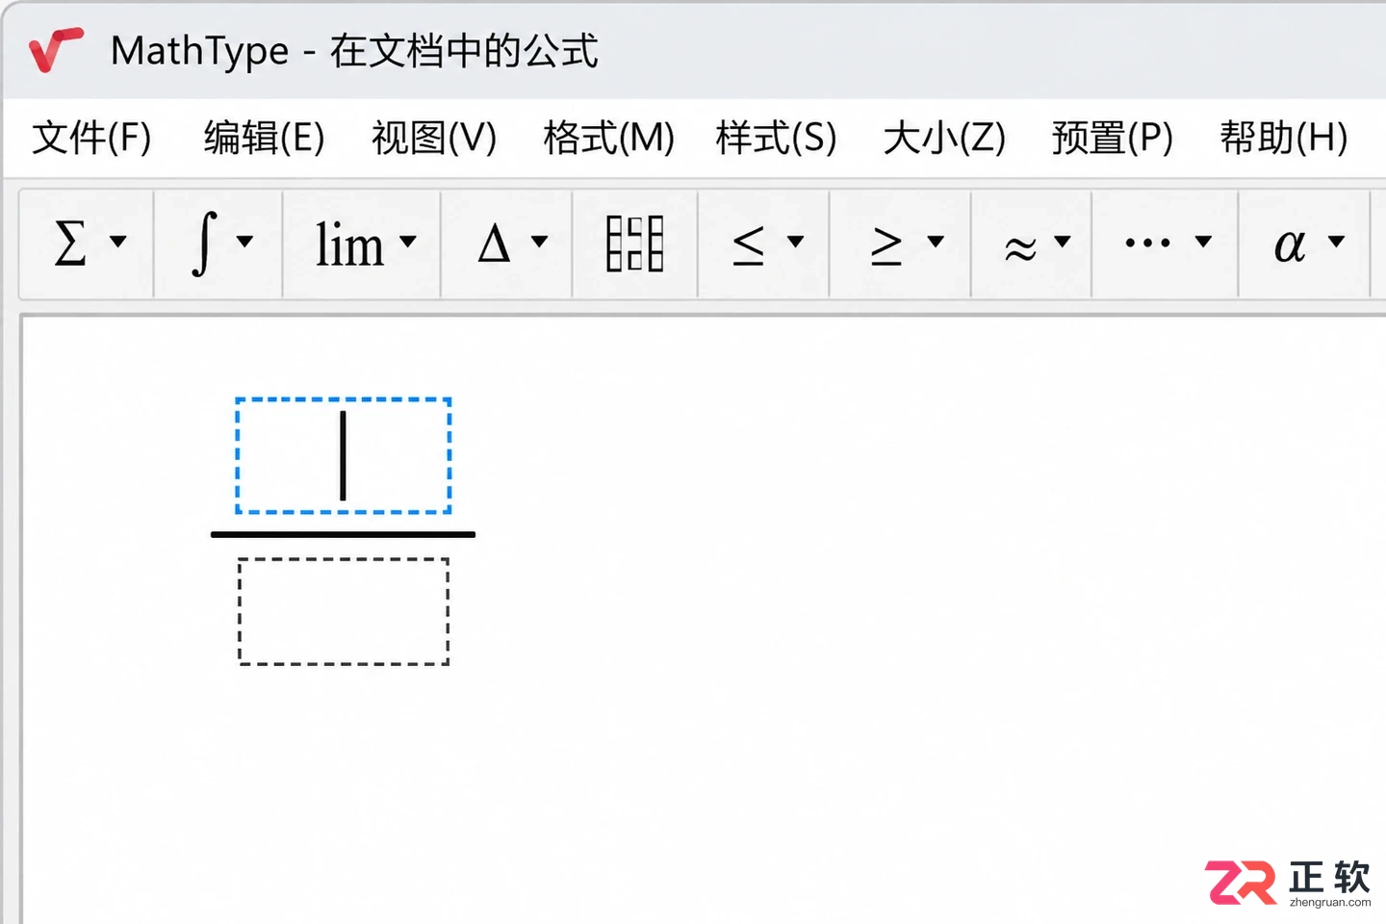Expand the greater-than-or-equal dropdown arrow
The image size is (1386, 924).
click(936, 241)
